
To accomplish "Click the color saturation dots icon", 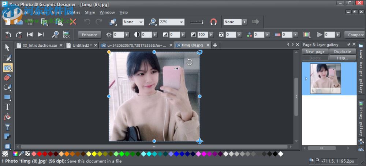I will pyautogui.click(x=250, y=35).
